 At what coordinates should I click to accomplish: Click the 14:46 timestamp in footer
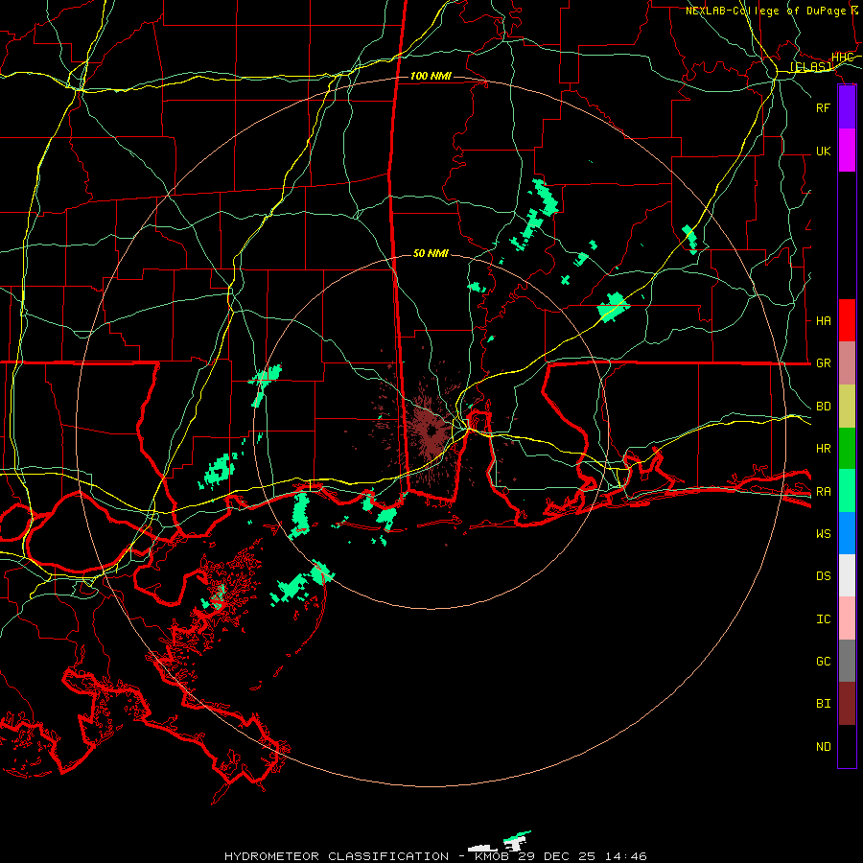[626, 856]
